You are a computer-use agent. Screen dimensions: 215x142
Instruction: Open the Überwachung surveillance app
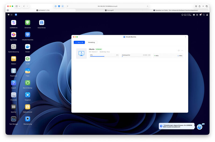28,119
